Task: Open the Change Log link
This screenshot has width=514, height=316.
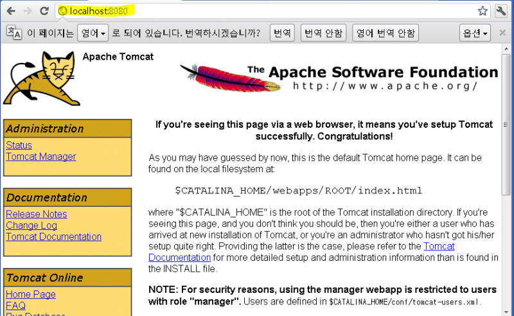Action: click(31, 225)
